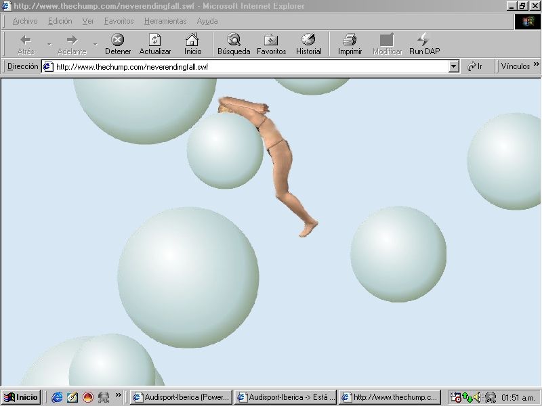Show the Historial panel
Screen dimensions: 542x406
(309, 44)
